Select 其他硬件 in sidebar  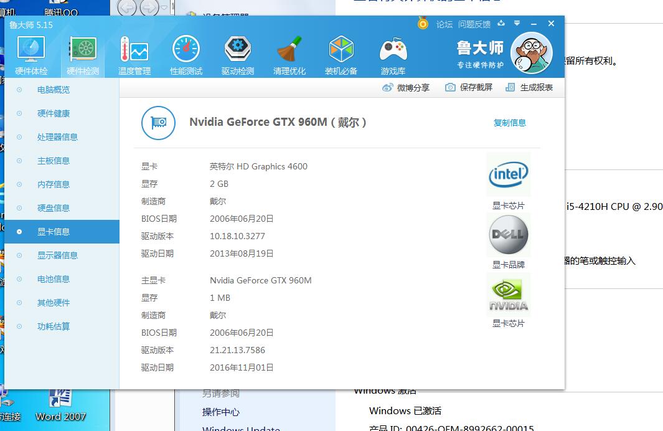point(62,303)
